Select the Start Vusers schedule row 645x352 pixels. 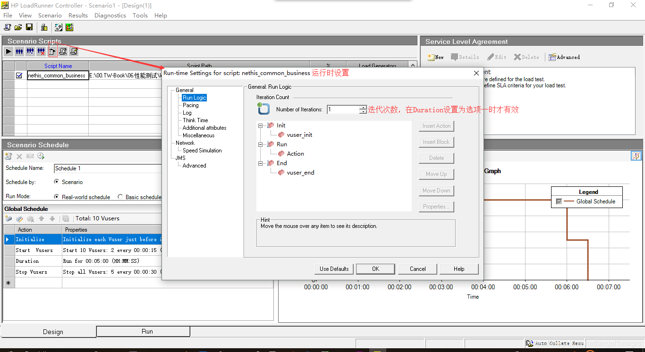tap(83, 250)
